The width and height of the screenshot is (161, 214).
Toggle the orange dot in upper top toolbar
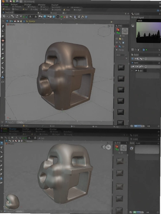point(64,17)
